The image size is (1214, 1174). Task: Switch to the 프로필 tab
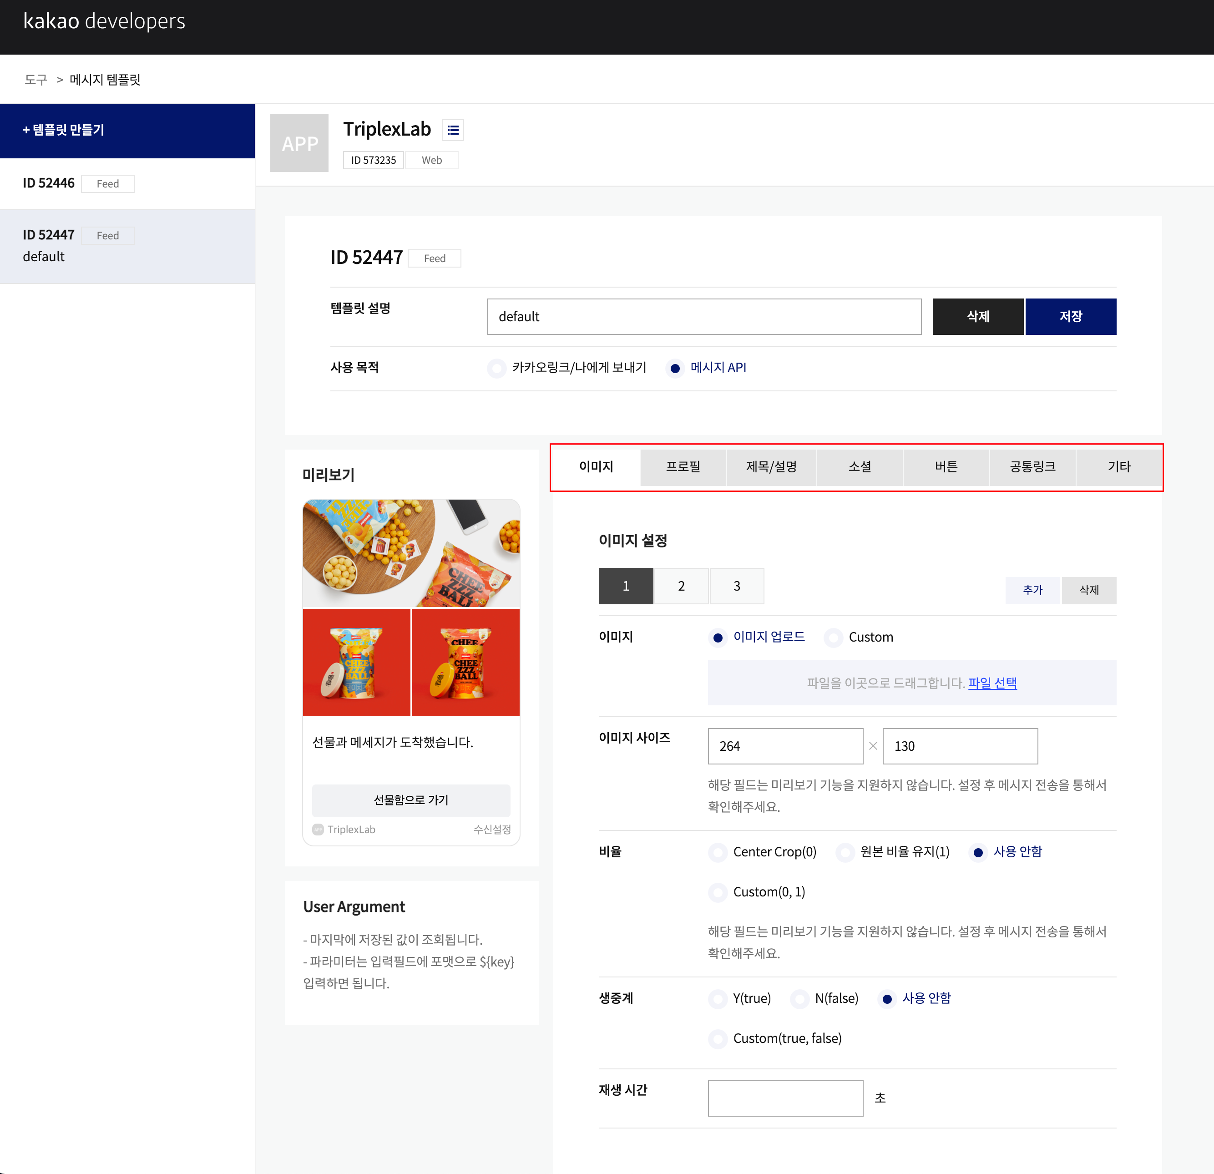[683, 466]
